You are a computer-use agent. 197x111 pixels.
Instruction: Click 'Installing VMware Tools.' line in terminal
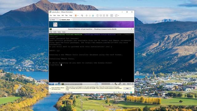(x=62, y=59)
